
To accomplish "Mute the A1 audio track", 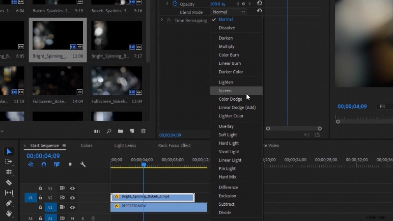I will coord(72,218).
